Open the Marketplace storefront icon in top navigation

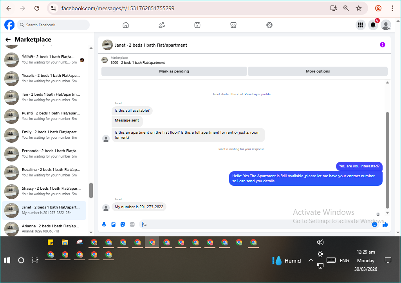233,25
